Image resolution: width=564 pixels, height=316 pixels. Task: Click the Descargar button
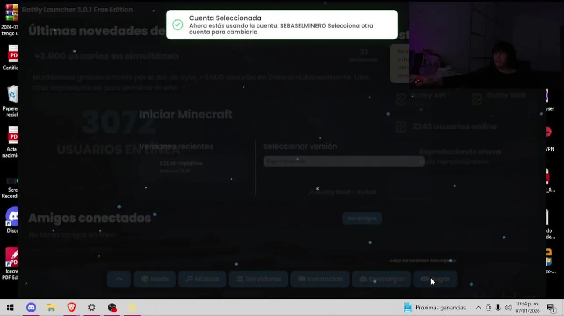click(x=381, y=279)
